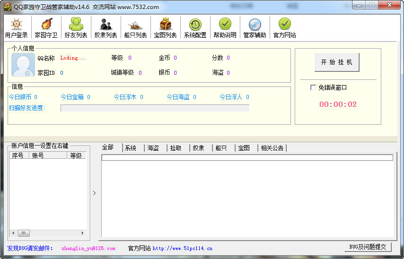Click the 发现BUG请发邮件 text

[30, 249]
